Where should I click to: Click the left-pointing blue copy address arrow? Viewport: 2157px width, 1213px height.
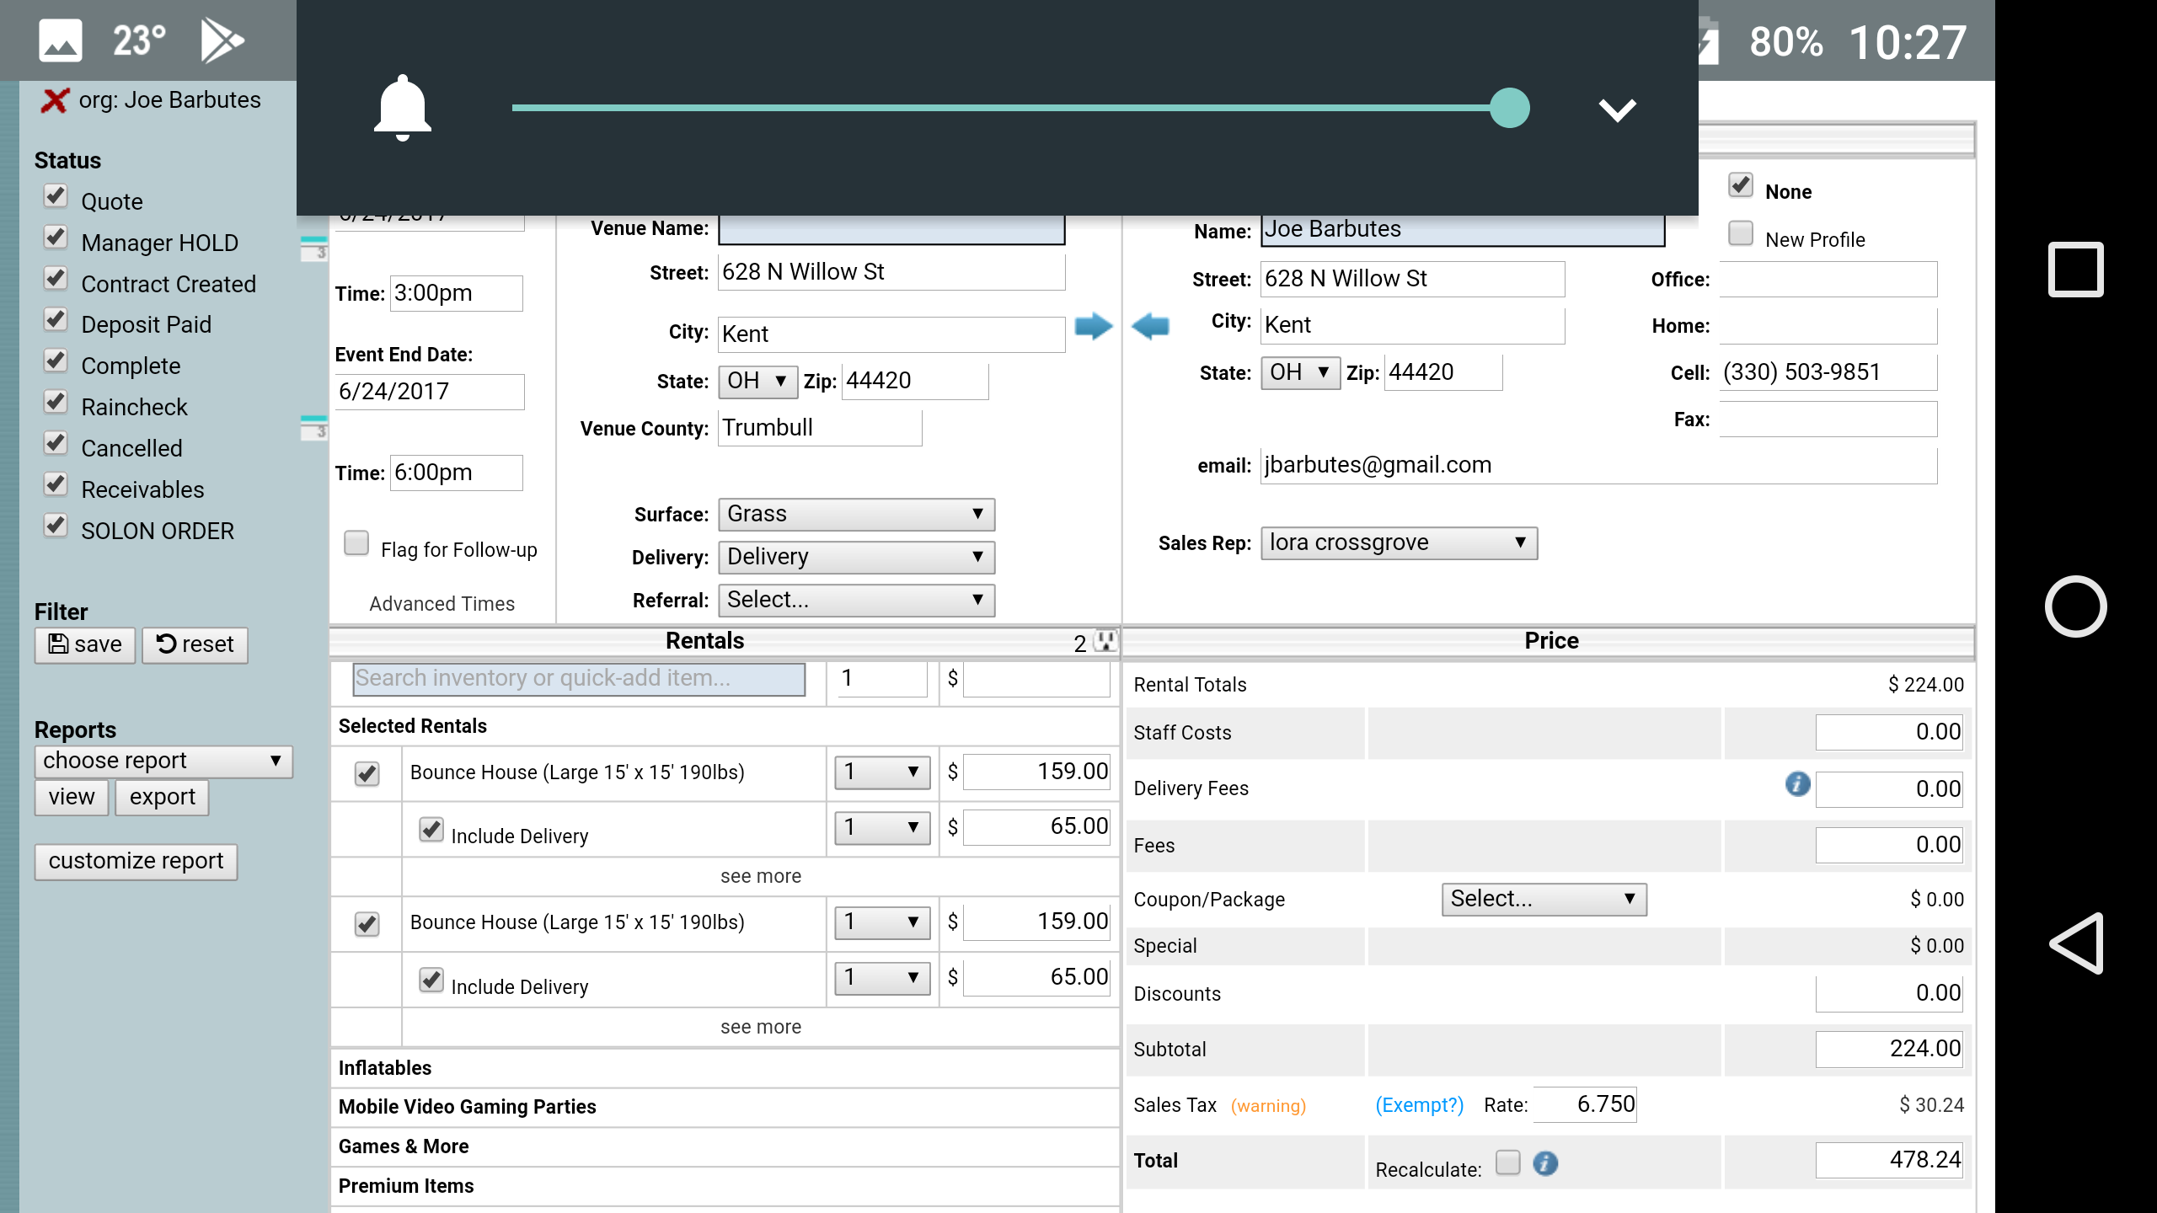[1150, 326]
